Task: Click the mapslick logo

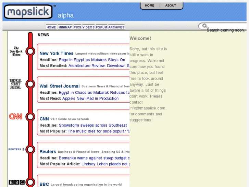Action: (x=28, y=12)
